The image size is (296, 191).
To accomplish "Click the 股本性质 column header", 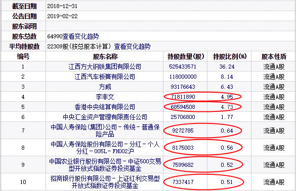I will tap(274, 56).
